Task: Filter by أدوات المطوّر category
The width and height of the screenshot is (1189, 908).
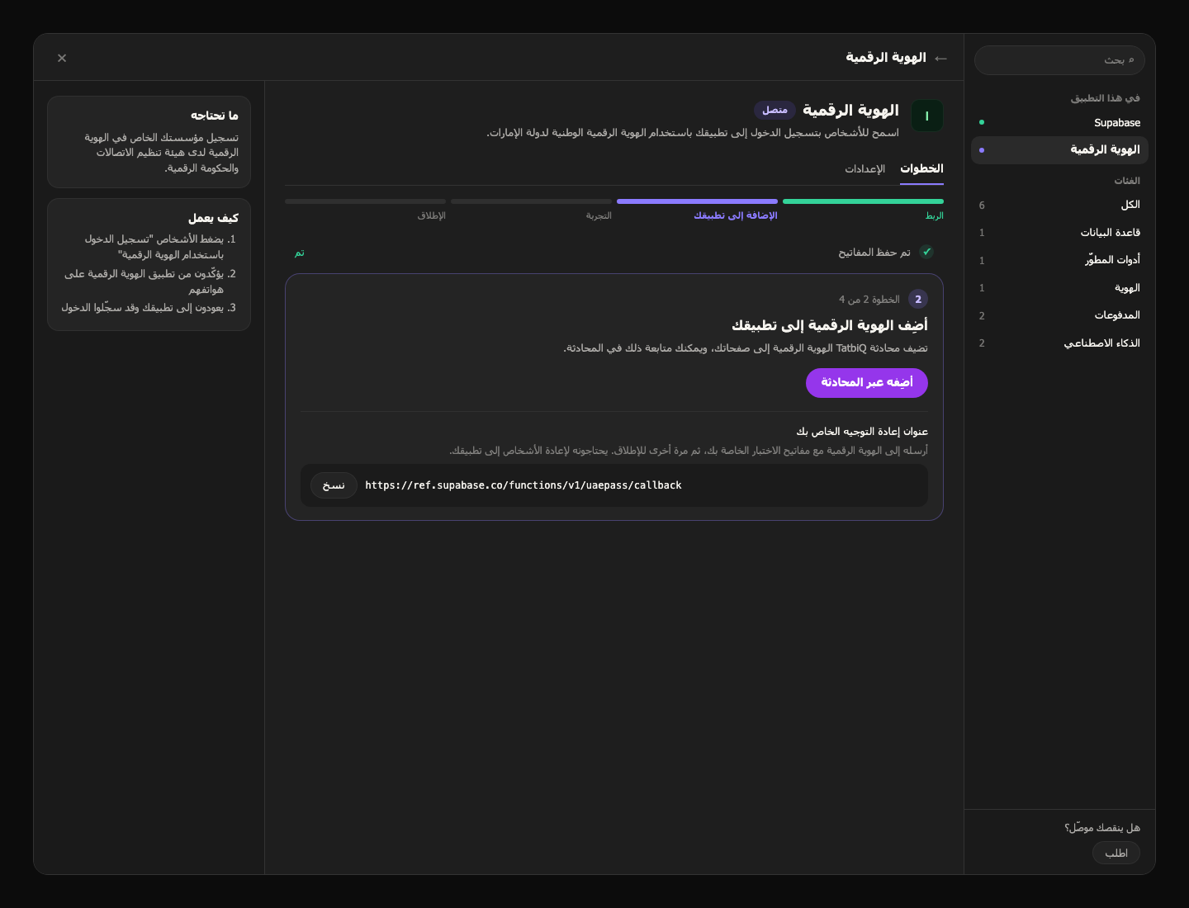Action: coord(1059,260)
